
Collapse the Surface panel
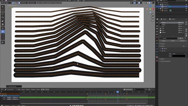click(162, 46)
